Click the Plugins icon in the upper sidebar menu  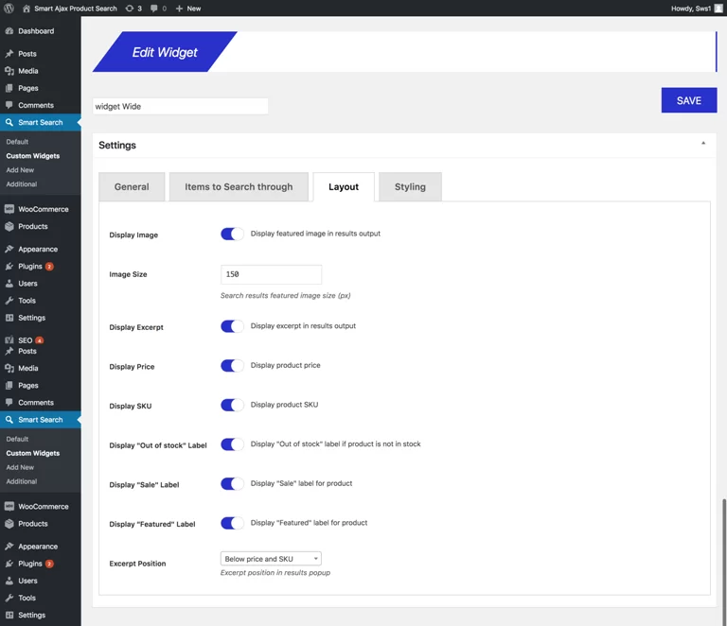[9, 267]
